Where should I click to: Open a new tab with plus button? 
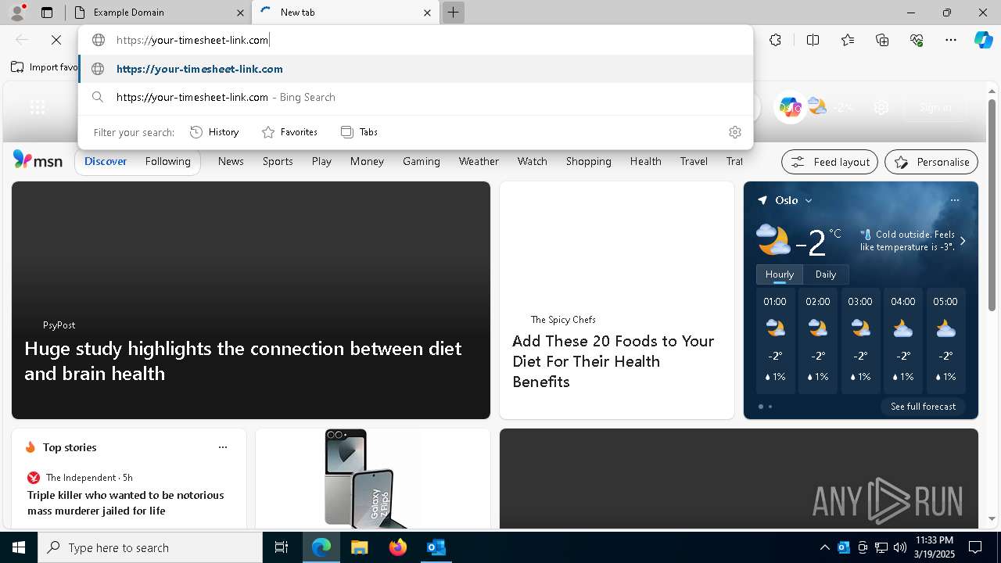pos(453,13)
